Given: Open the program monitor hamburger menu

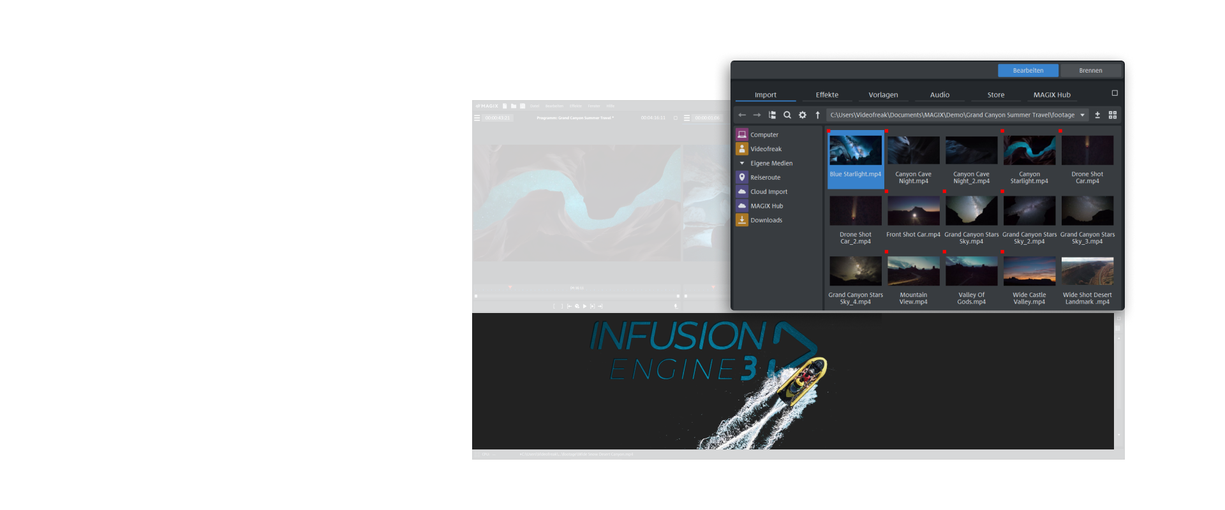Looking at the screenshot, I should (477, 118).
